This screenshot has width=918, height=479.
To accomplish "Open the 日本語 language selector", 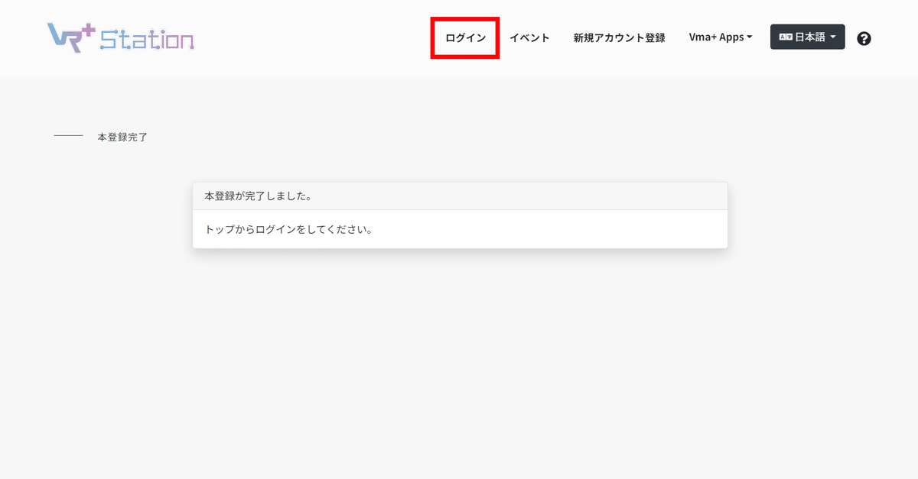I will pyautogui.click(x=808, y=37).
